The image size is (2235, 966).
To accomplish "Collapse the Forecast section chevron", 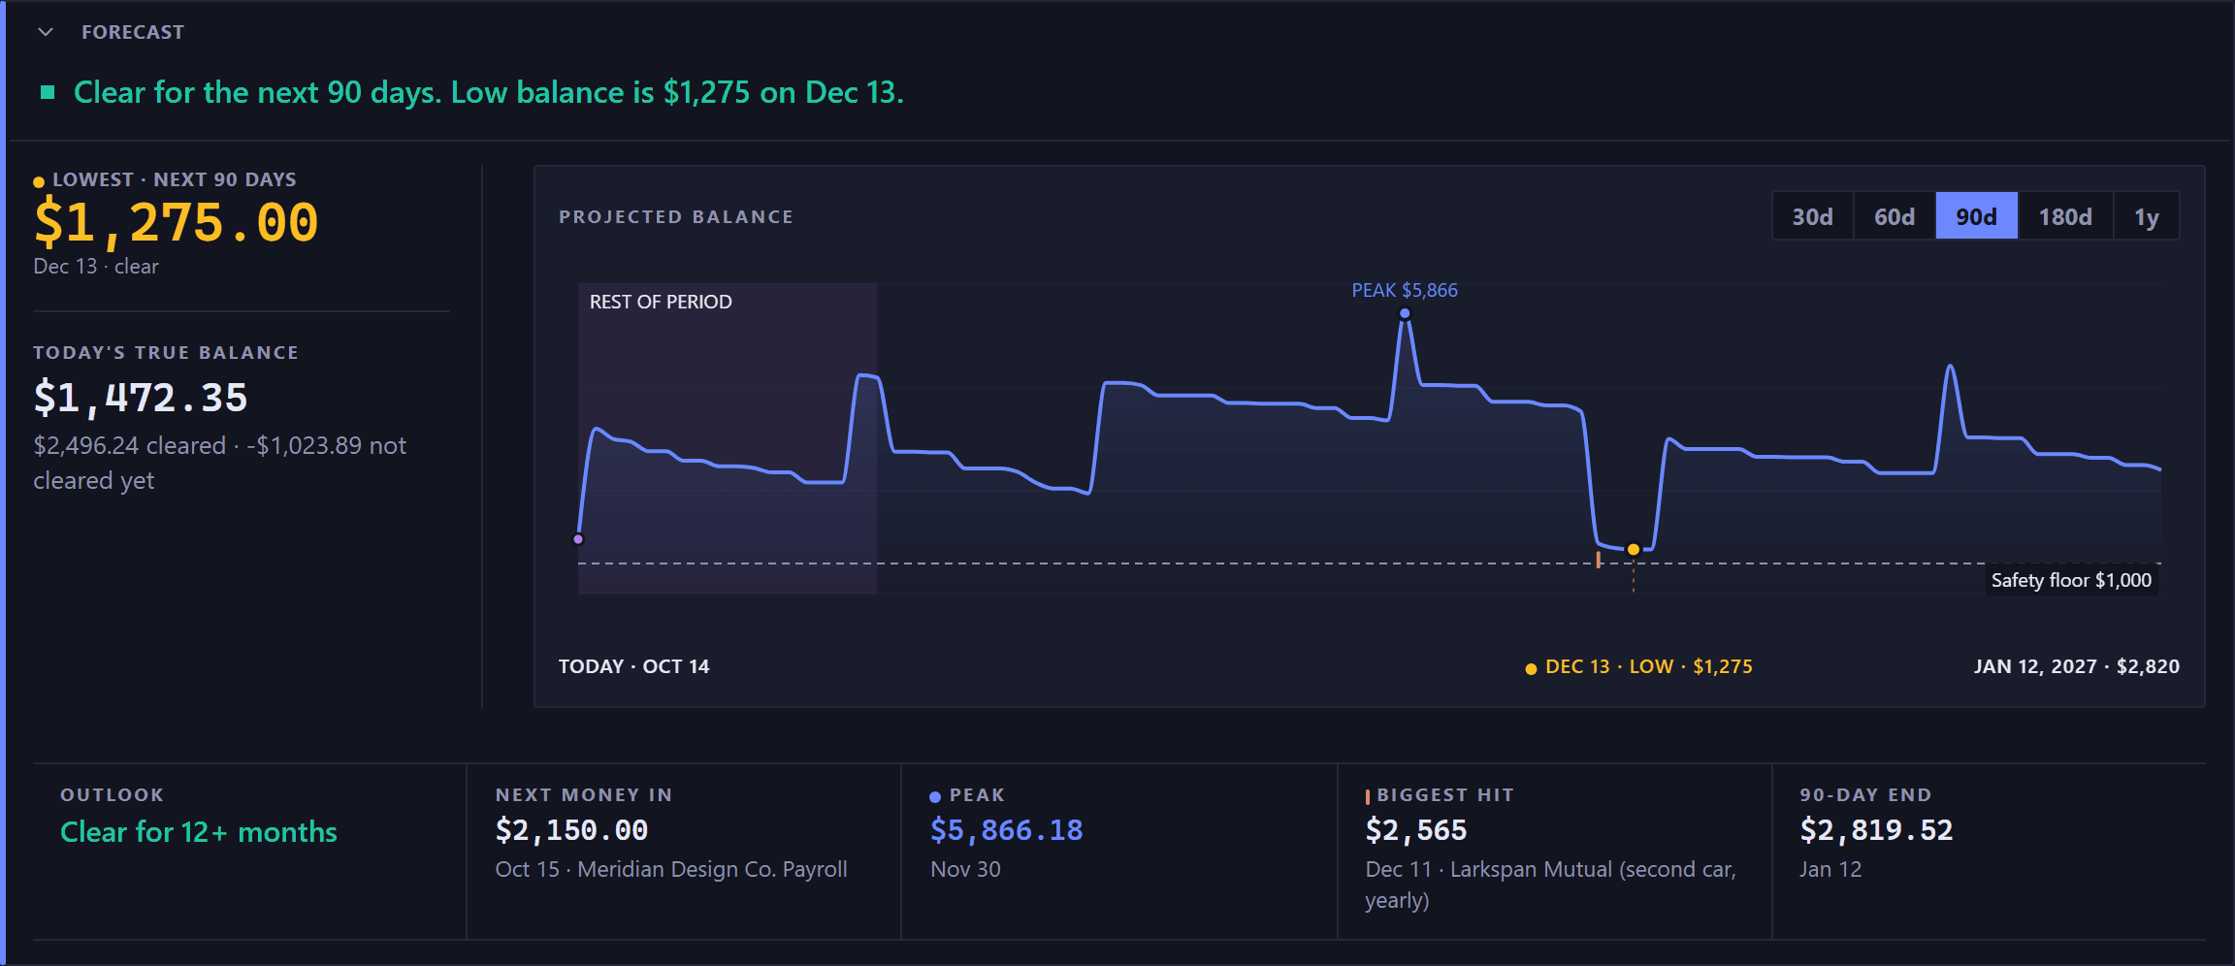I will tap(46, 32).
